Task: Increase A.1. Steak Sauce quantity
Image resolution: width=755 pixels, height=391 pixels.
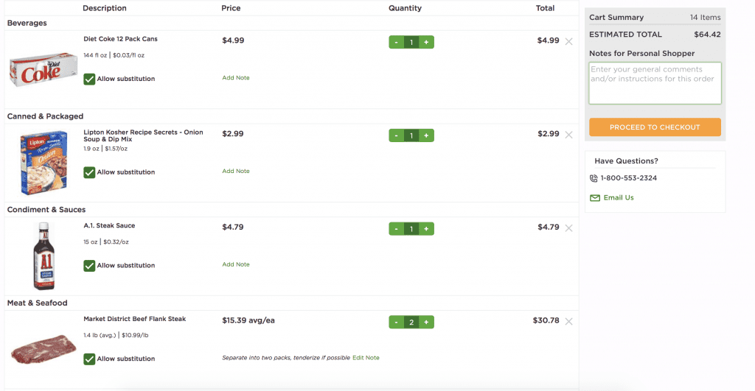Action: 426,228
